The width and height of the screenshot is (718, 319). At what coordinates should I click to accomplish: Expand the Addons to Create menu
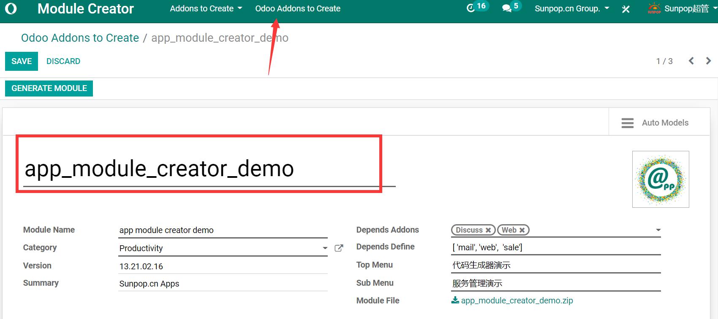(206, 8)
